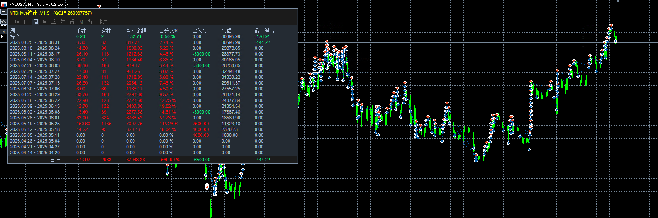Click the total deposit/withdrawal value -6500.00
The width and height of the screenshot is (658, 218).
coord(201,160)
